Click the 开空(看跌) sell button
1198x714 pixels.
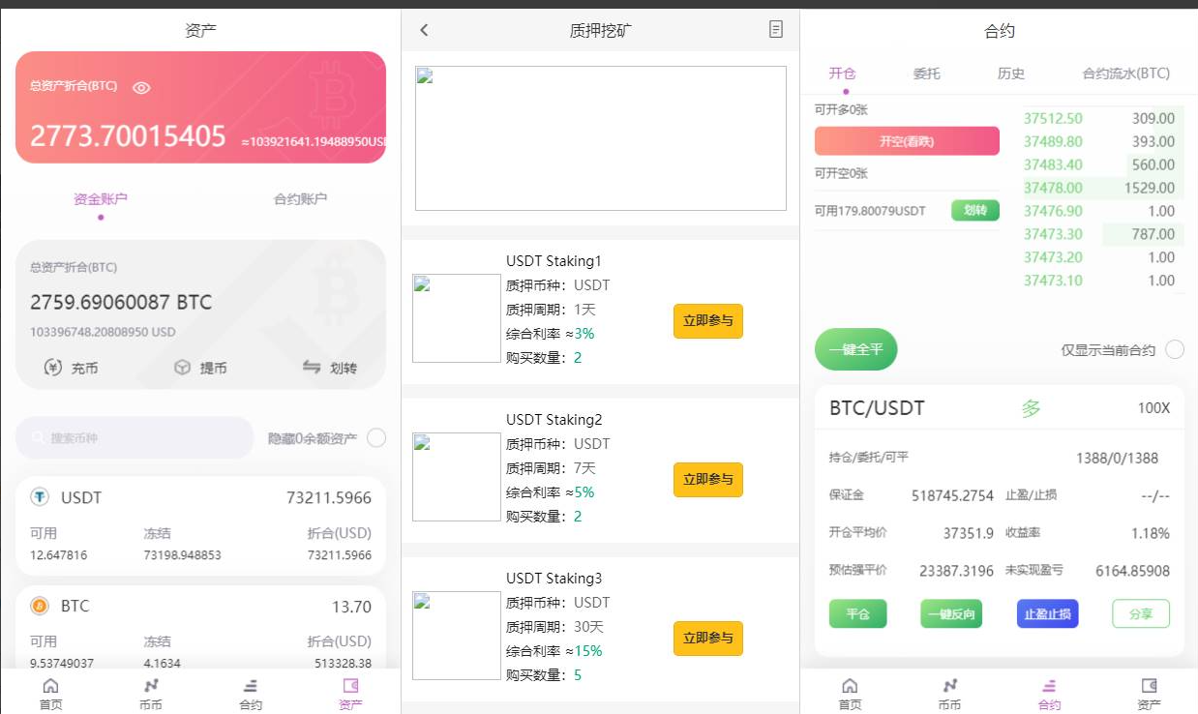[907, 141]
